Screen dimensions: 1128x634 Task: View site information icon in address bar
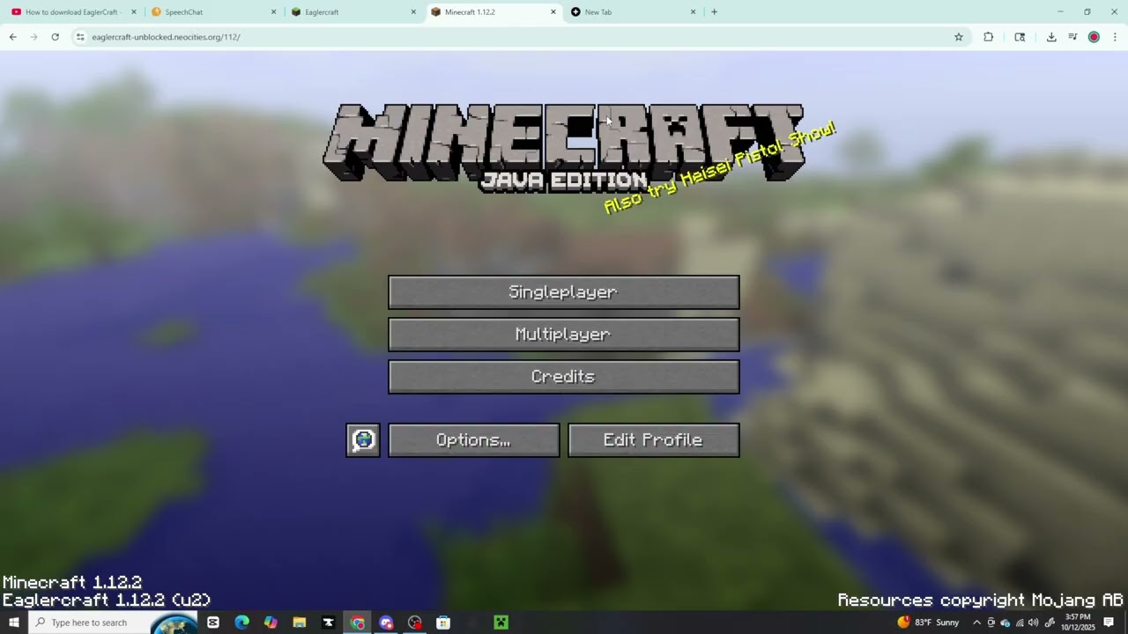[80, 37]
